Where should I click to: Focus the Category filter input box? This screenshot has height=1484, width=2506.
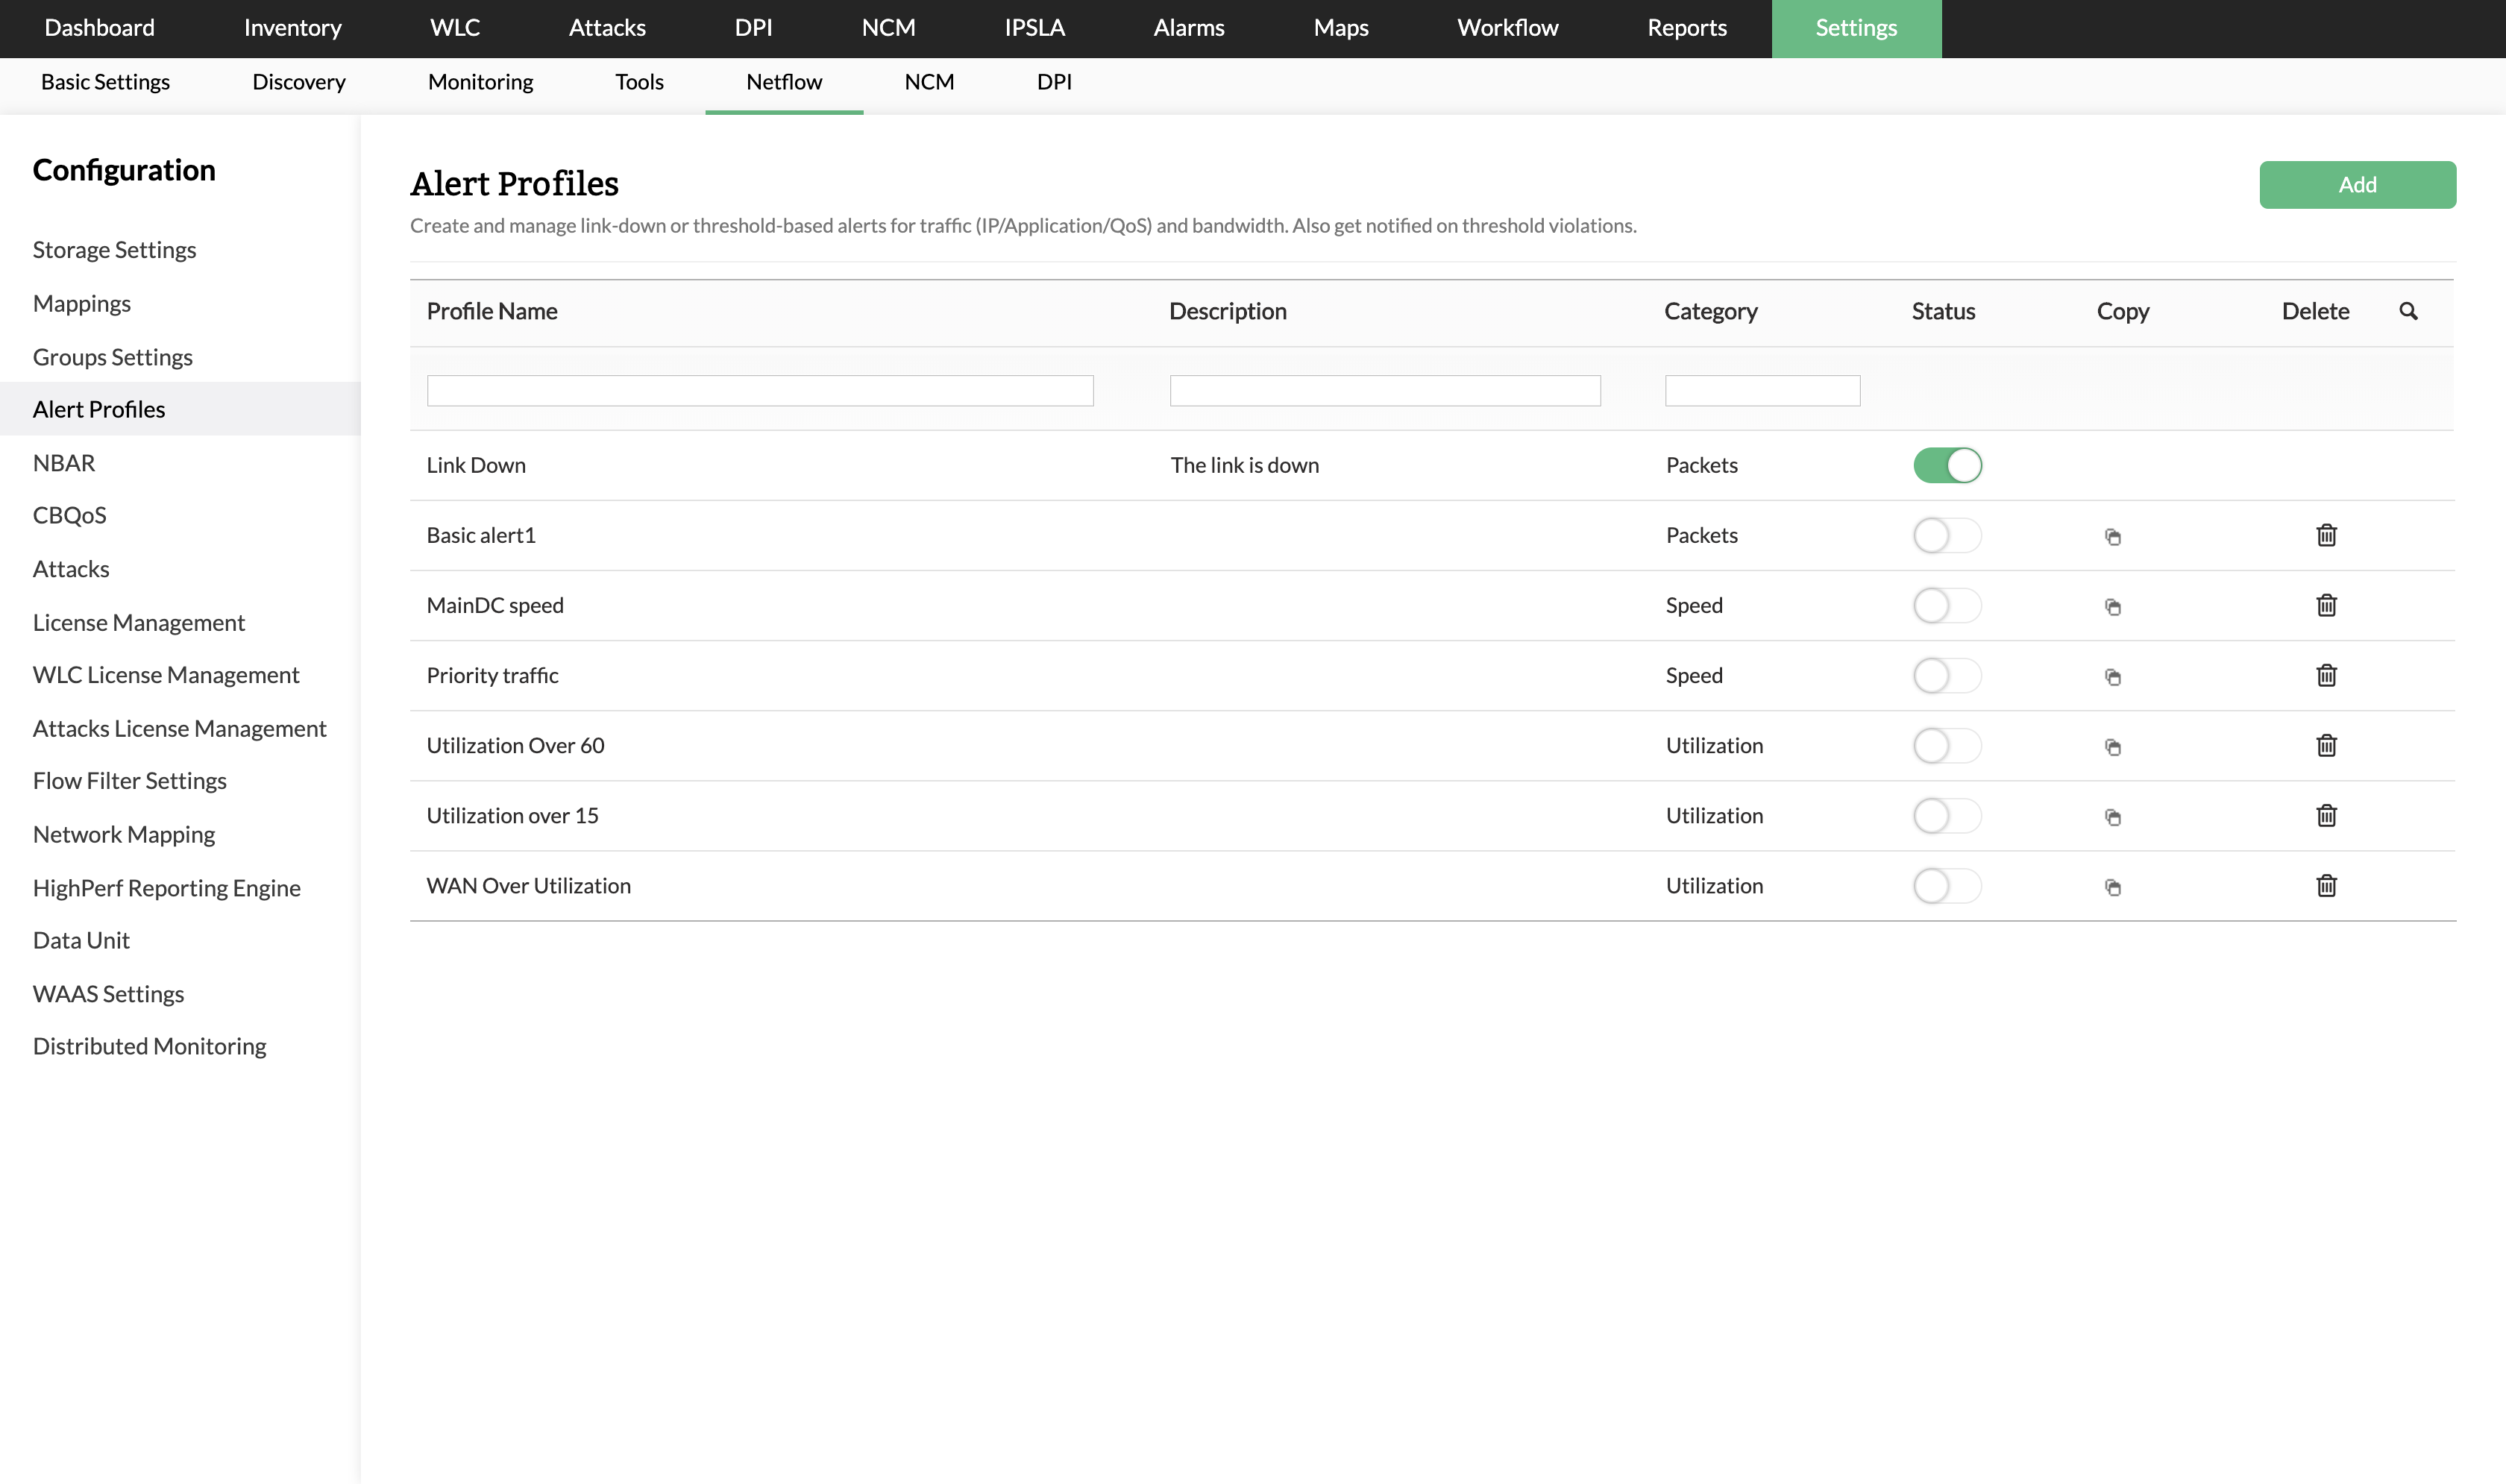click(x=1762, y=391)
